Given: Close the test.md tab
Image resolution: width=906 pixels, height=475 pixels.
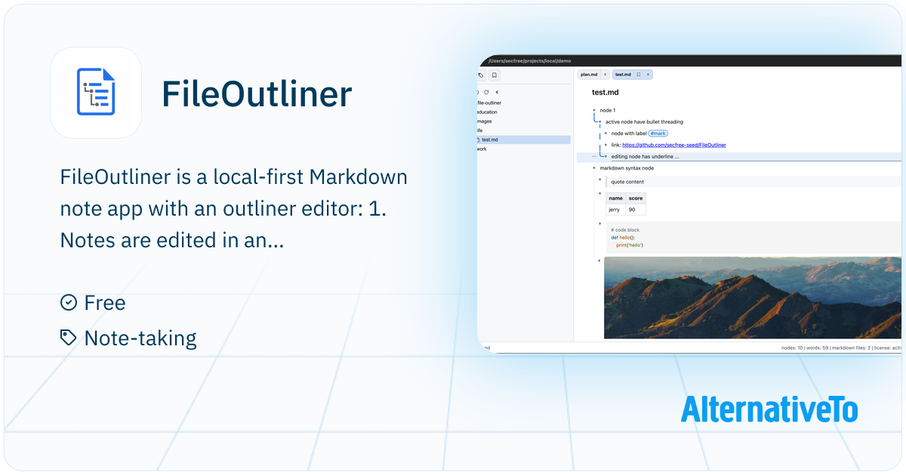Looking at the screenshot, I should click(x=648, y=75).
